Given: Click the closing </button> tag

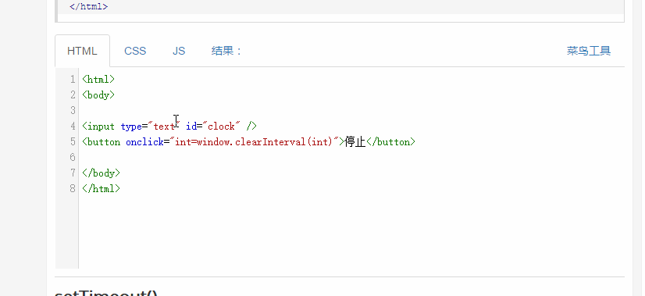Looking at the screenshot, I should pos(390,142).
